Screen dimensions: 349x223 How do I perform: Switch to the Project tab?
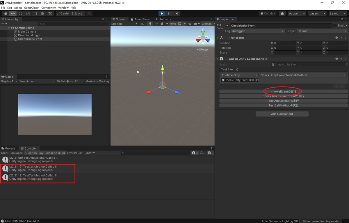click(8, 148)
